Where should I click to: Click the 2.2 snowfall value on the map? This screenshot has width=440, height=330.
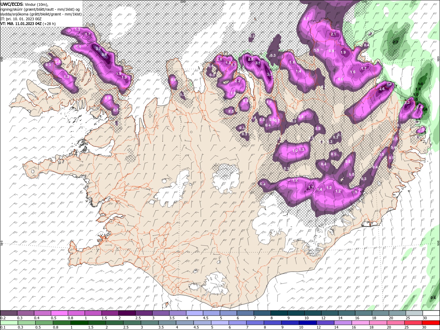click(x=238, y=81)
